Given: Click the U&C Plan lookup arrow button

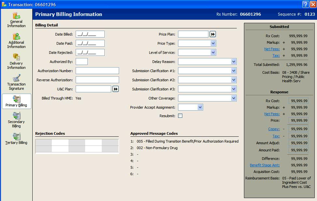Looking at the screenshot, I should click(115, 89).
